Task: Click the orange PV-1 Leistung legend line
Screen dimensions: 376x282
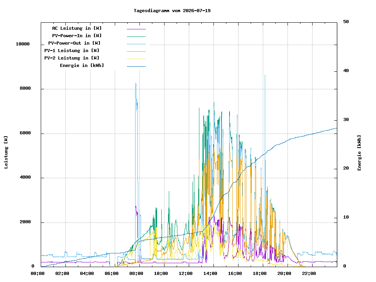Action: tap(136, 51)
